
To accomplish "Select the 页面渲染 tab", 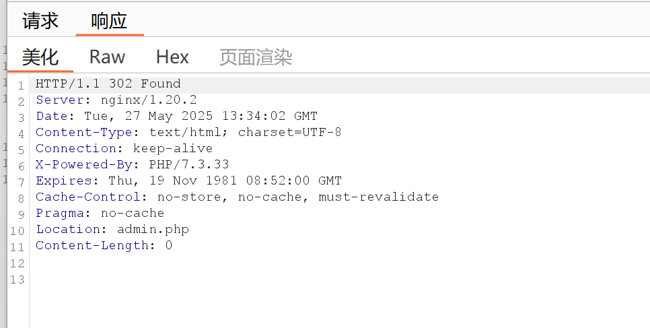I will coord(256,57).
